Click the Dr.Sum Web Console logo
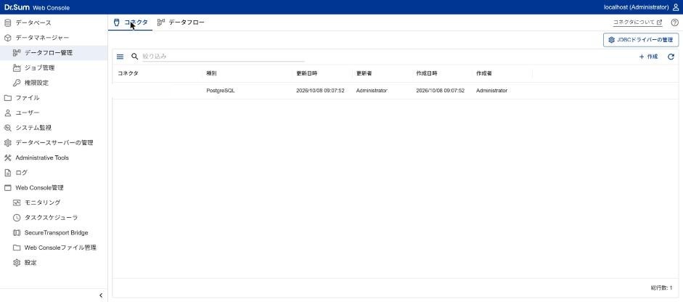The width and height of the screenshot is (683, 302). tap(37, 7)
